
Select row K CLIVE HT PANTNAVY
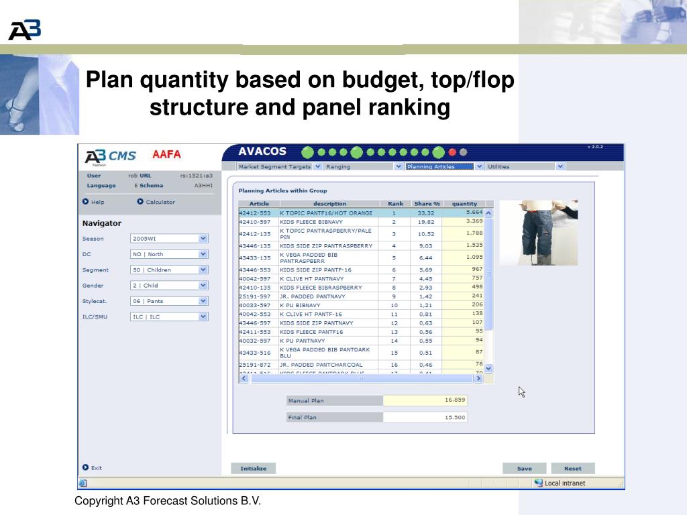(x=361, y=279)
